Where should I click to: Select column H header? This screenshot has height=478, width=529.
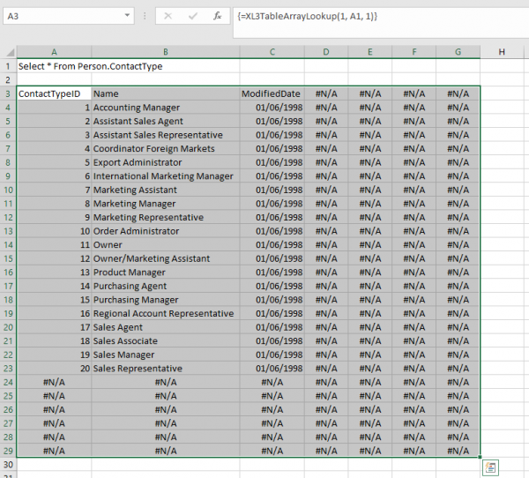(x=501, y=52)
